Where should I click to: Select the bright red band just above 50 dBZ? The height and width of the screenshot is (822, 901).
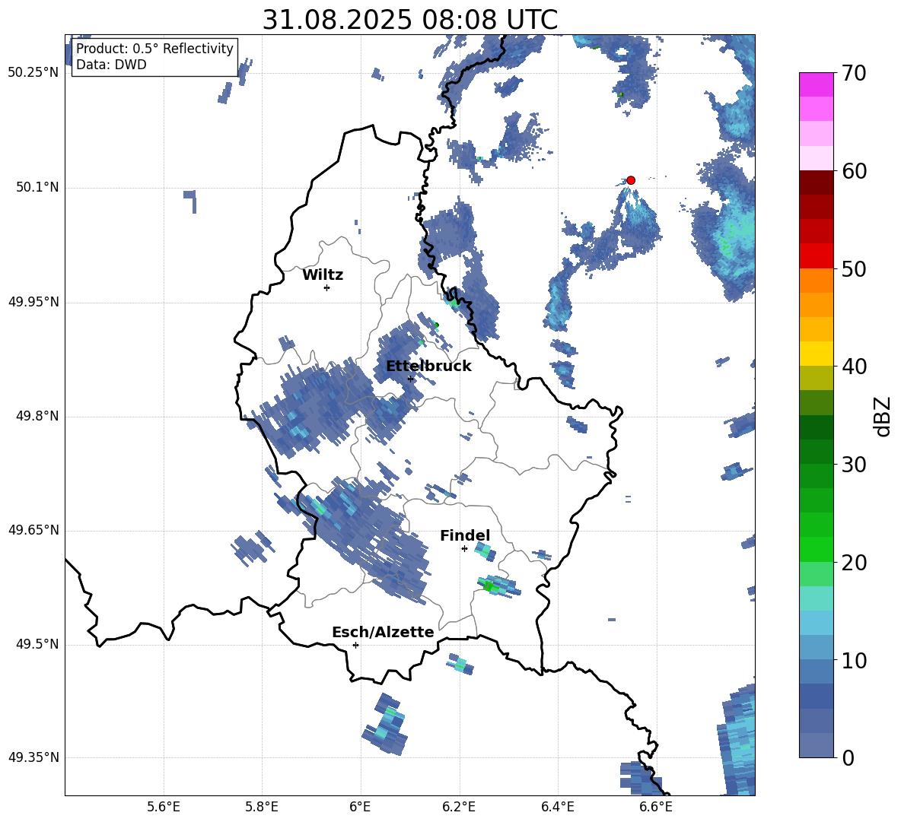(817, 255)
